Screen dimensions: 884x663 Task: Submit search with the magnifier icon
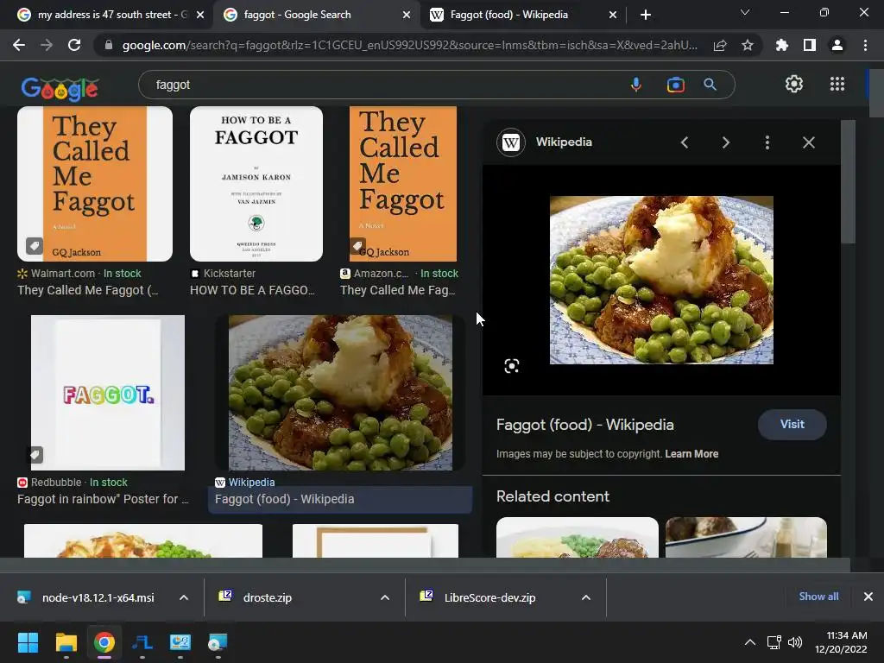[x=710, y=85]
